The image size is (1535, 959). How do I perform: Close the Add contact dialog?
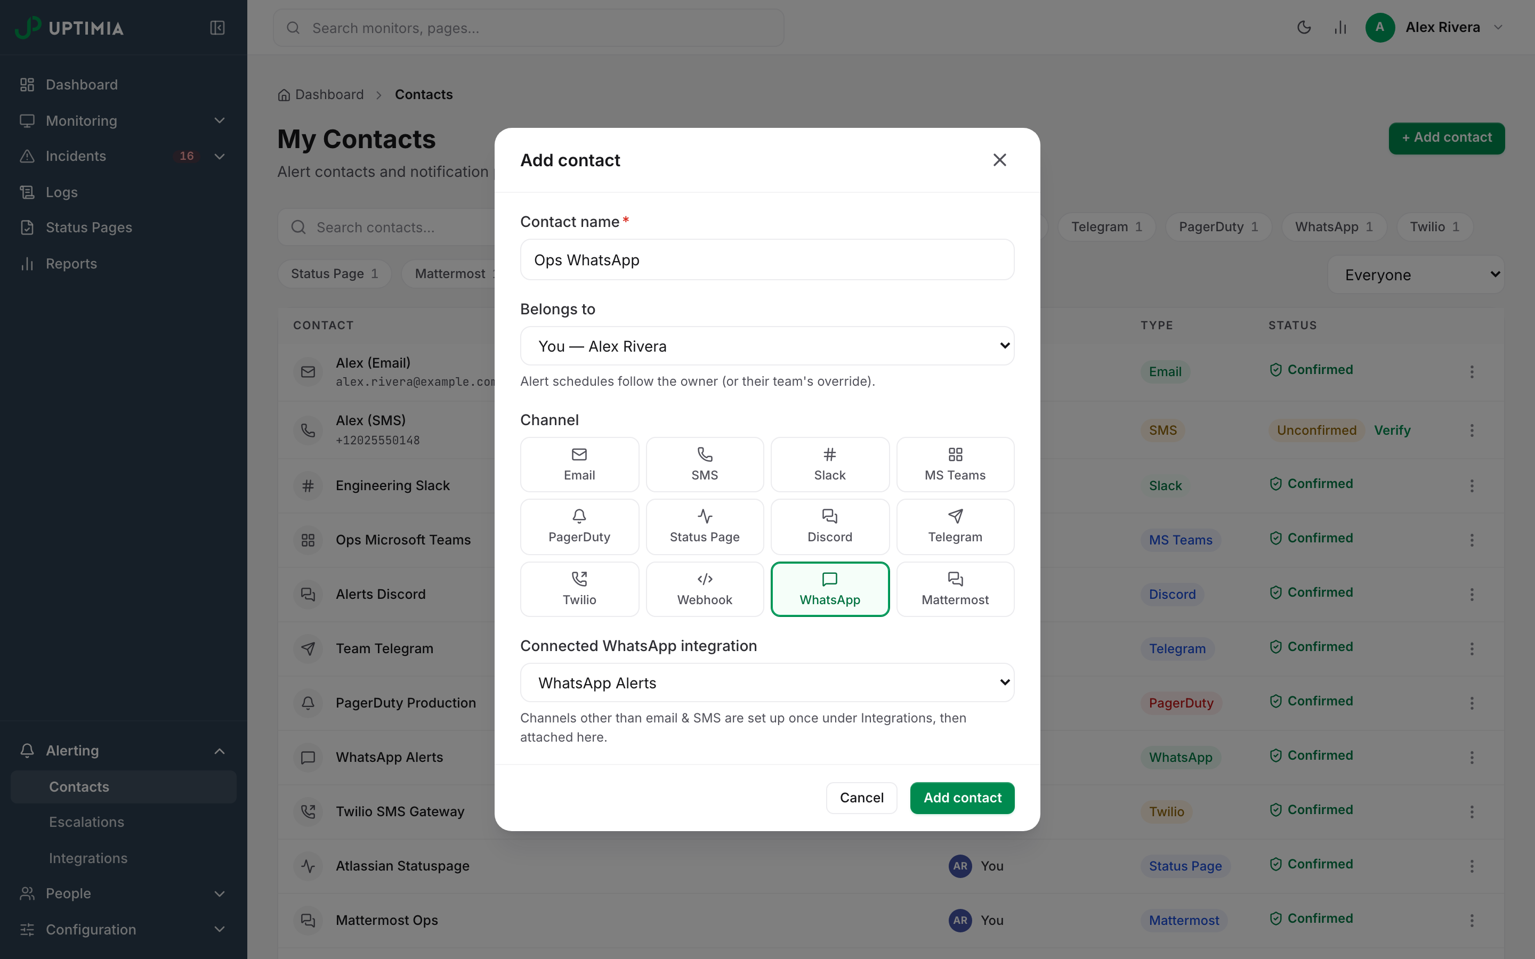pyautogui.click(x=1000, y=160)
